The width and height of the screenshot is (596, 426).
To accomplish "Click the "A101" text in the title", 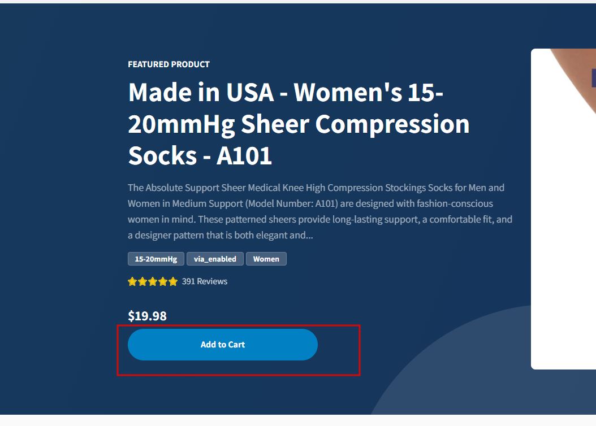I will (x=244, y=155).
